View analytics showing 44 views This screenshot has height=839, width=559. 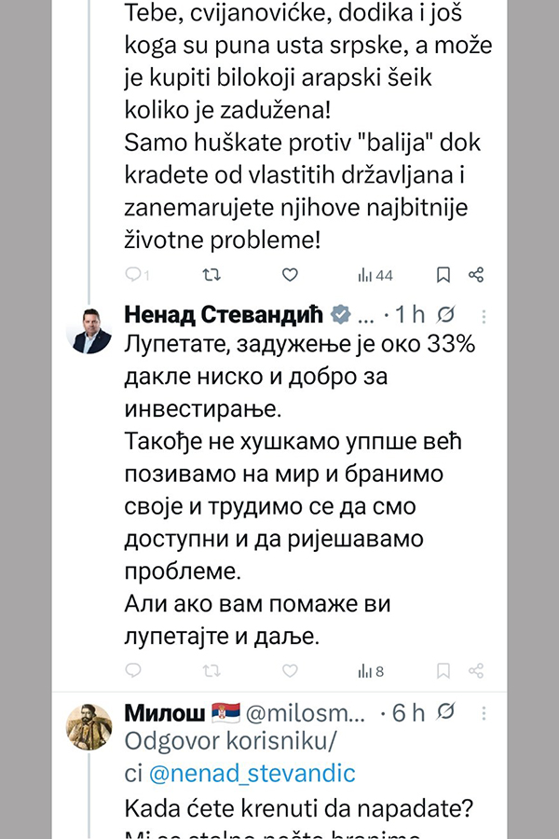(x=375, y=275)
